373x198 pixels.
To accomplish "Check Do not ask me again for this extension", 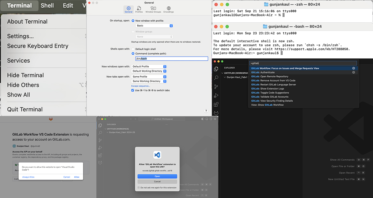I will coord(138,187).
